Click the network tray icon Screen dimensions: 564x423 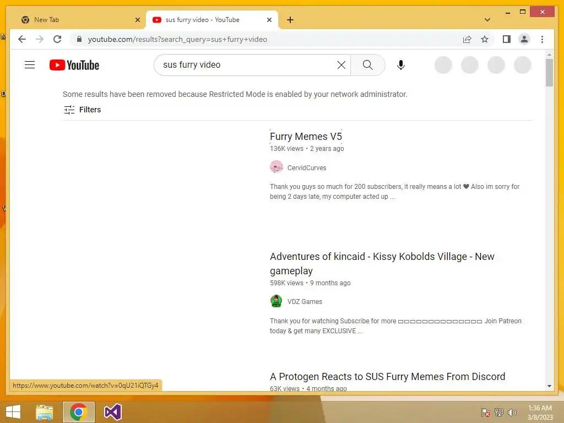tap(499, 412)
